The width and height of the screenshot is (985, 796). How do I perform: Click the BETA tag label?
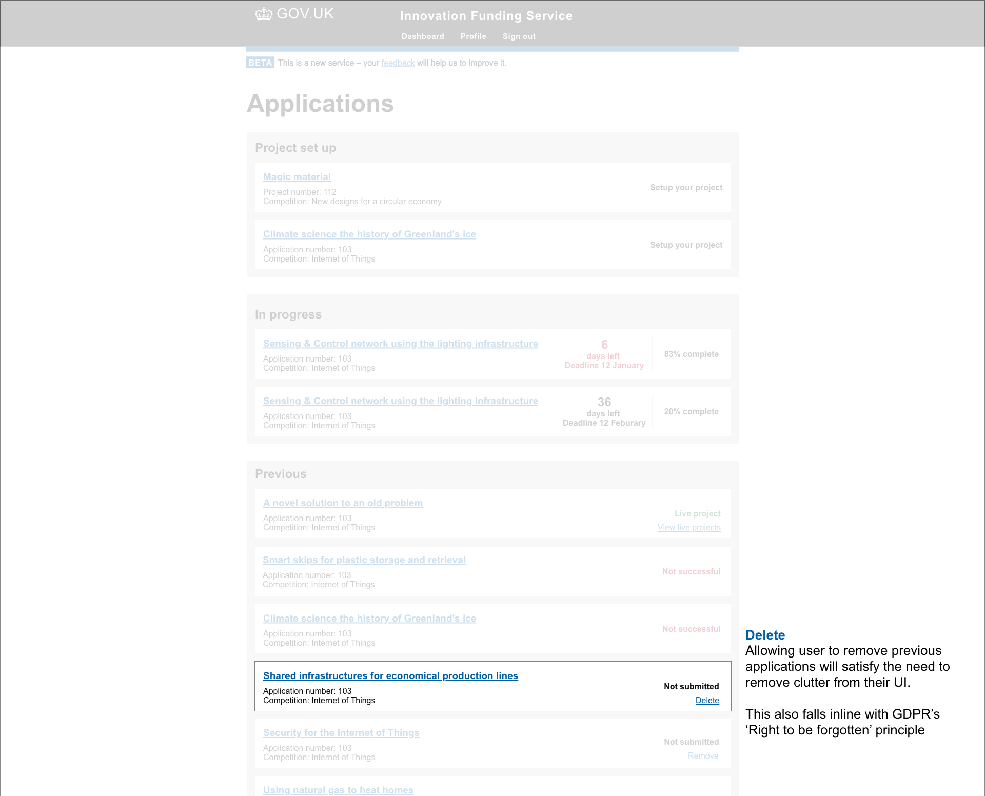260,63
